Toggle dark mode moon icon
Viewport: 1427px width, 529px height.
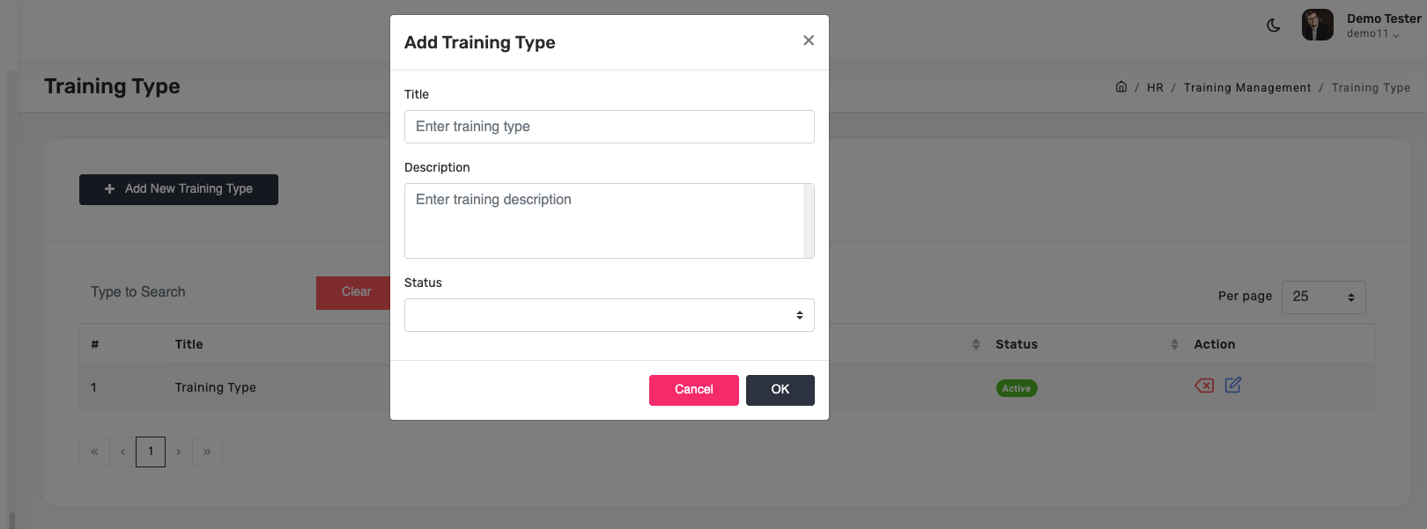coord(1274,26)
